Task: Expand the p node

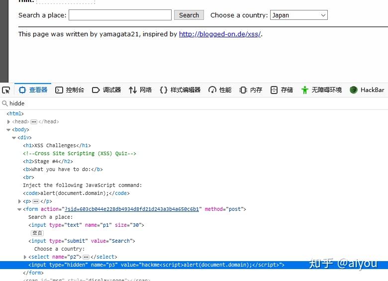Action: pyautogui.click(x=19, y=201)
